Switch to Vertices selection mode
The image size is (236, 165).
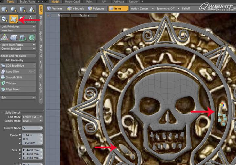[x=56, y=8]
